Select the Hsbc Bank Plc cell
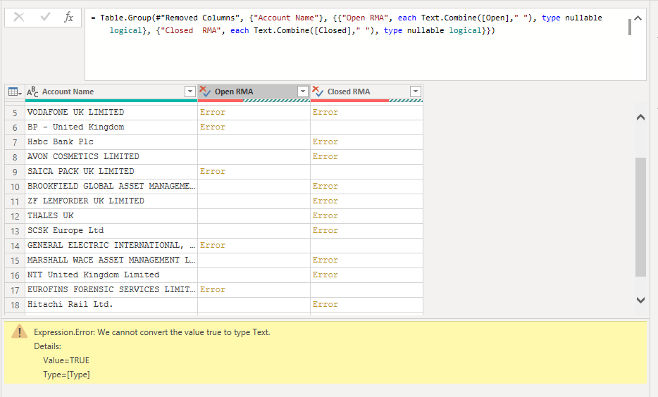This screenshot has height=397, width=658. [111, 141]
